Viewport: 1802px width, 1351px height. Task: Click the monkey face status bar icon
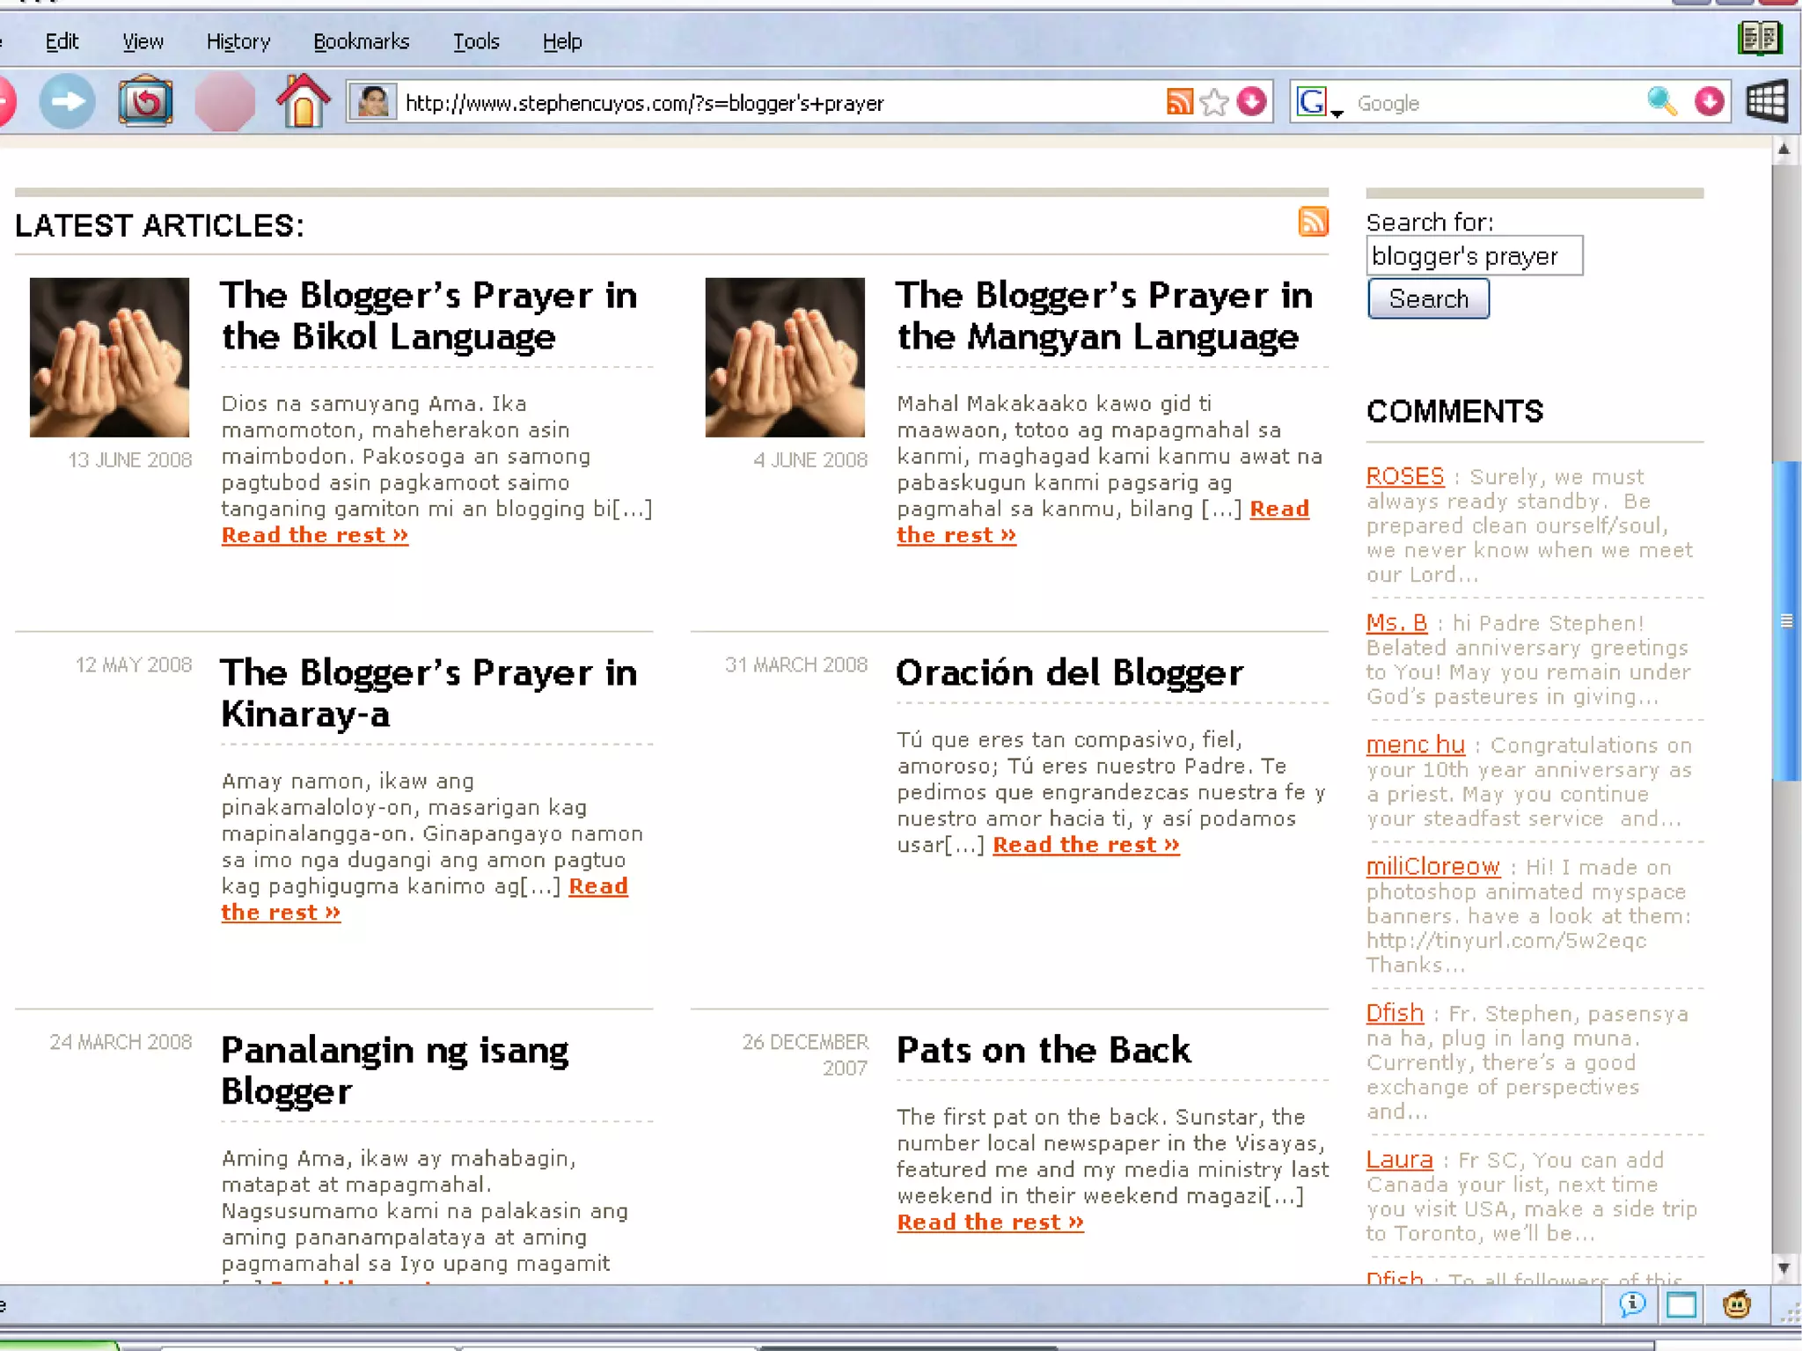click(1736, 1304)
